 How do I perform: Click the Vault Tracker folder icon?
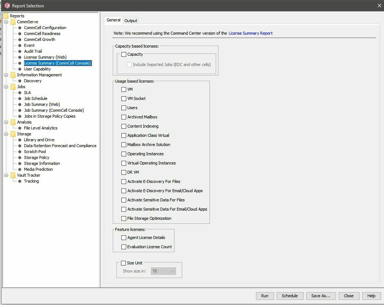pyautogui.click(x=13, y=175)
